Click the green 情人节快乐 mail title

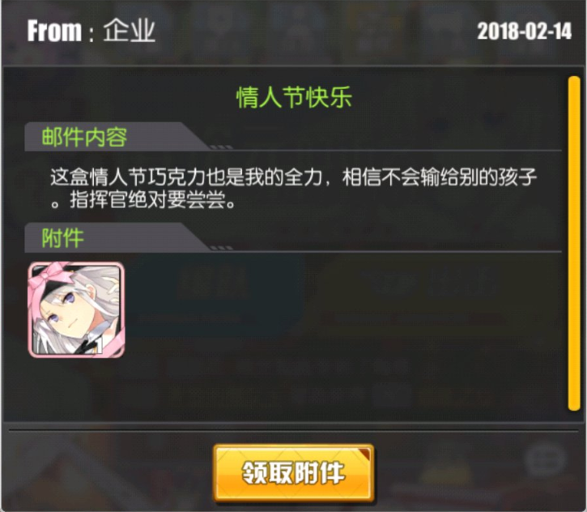[294, 97]
